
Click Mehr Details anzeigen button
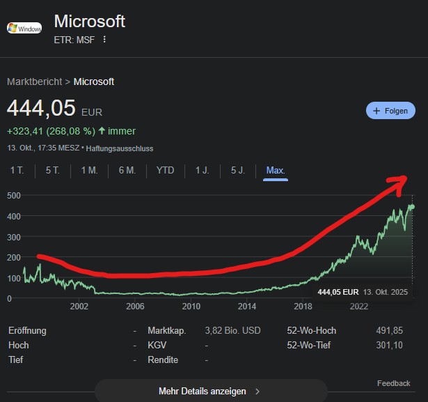click(211, 391)
